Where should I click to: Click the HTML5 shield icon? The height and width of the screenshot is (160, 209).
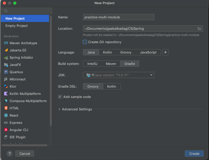tap(6, 108)
